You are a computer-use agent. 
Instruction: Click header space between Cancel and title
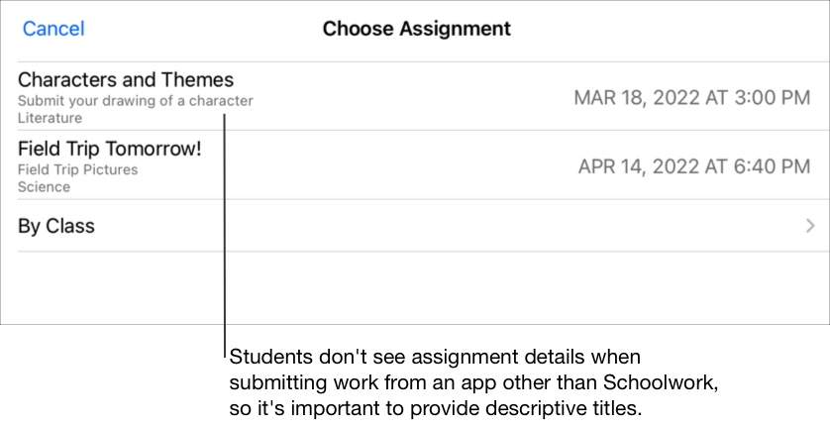pos(198,29)
